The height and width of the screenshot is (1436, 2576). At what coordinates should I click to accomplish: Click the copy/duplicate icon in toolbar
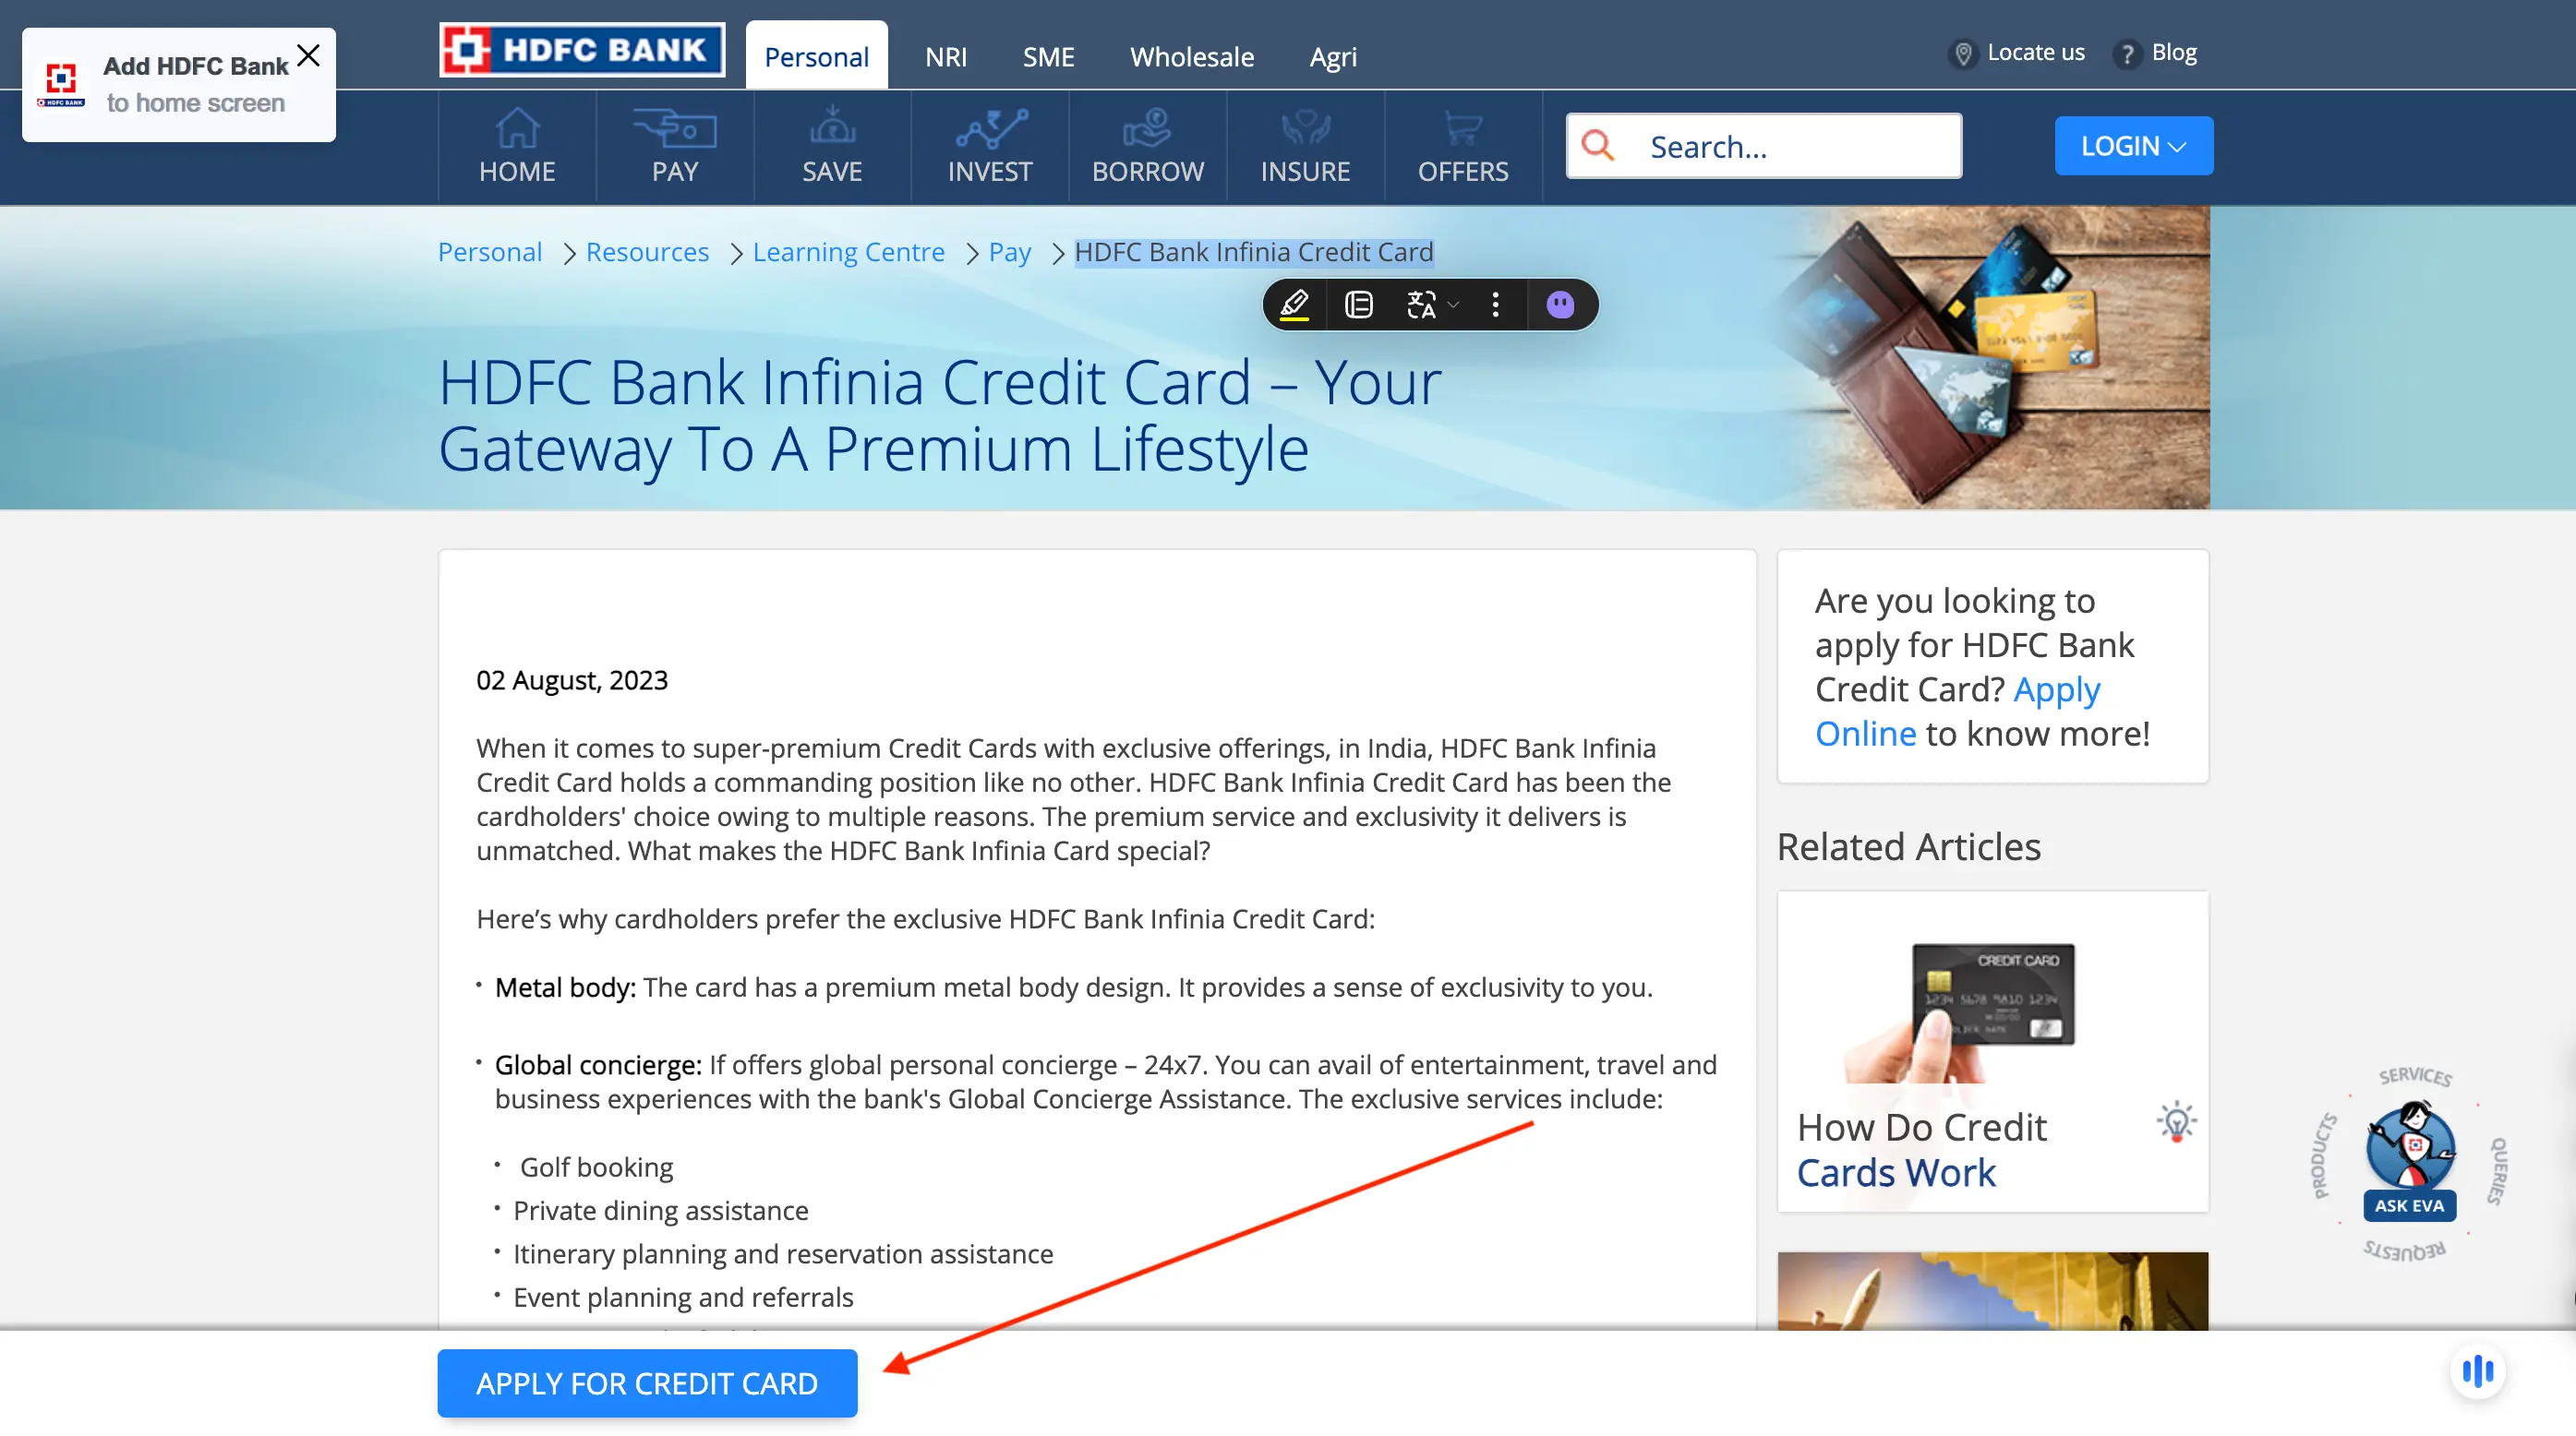click(x=1359, y=303)
